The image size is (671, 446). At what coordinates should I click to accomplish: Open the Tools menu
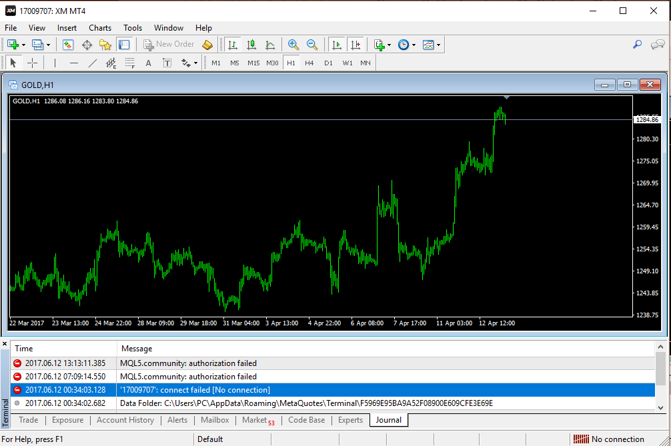133,28
